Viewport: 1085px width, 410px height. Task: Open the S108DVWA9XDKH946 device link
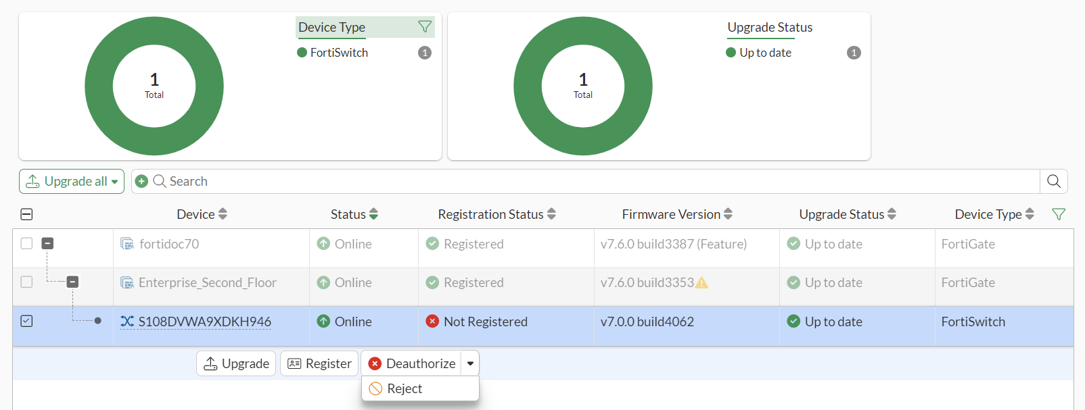point(204,322)
